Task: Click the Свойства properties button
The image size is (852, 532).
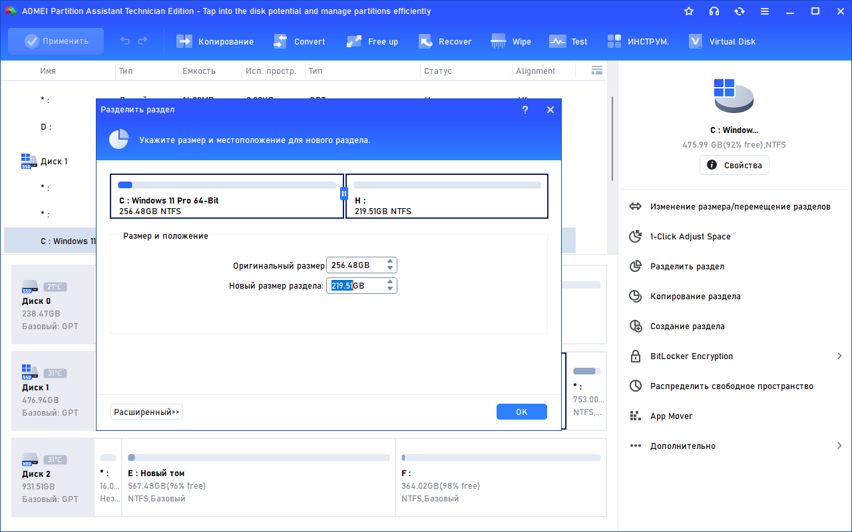Action: [734, 165]
